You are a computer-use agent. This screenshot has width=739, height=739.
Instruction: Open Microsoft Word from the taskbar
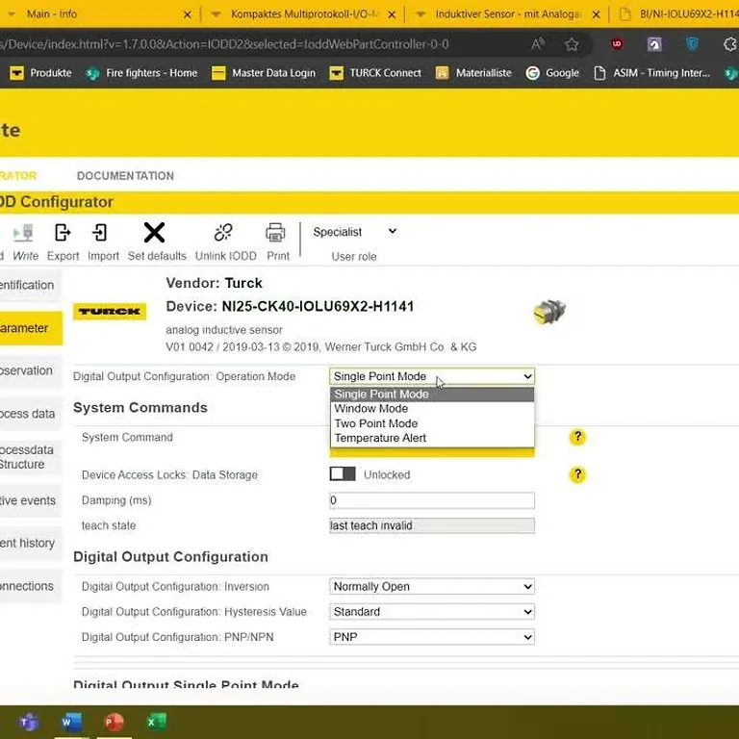pos(71,722)
